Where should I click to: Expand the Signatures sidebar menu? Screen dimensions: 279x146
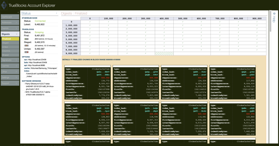coord(10,60)
